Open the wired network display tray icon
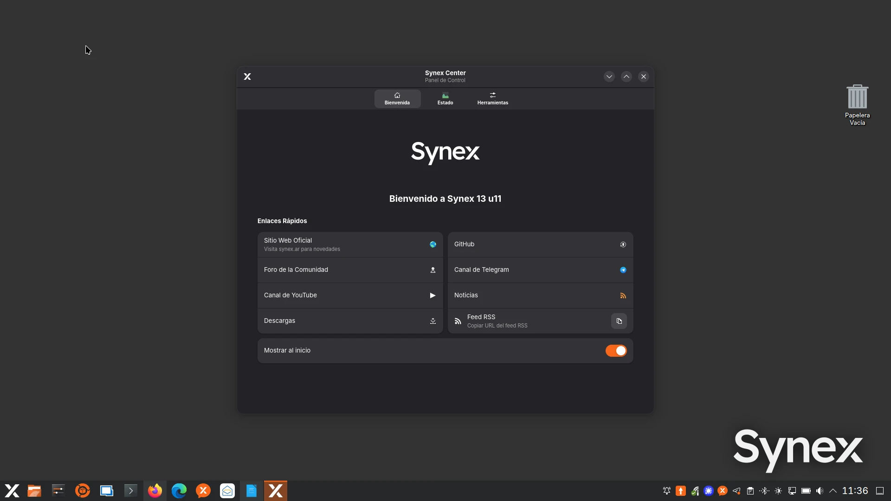This screenshot has height=501, width=891. coord(792,491)
